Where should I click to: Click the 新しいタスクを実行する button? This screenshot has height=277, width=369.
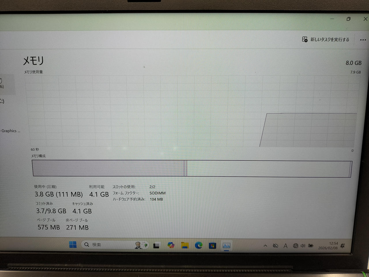(x=326, y=40)
